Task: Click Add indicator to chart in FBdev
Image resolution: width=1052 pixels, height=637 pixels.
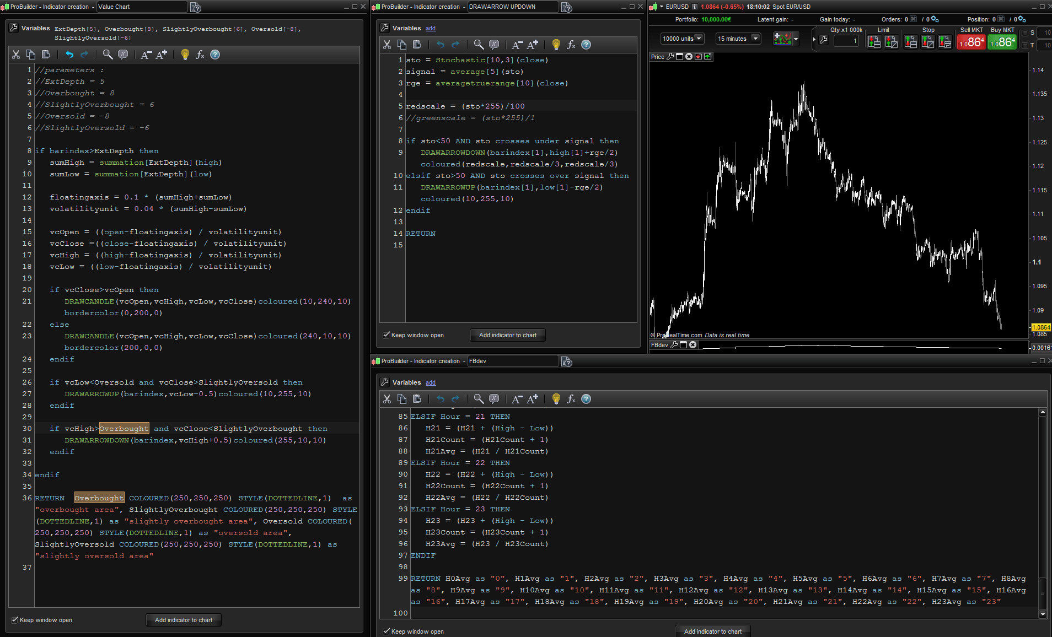Action: click(x=713, y=631)
